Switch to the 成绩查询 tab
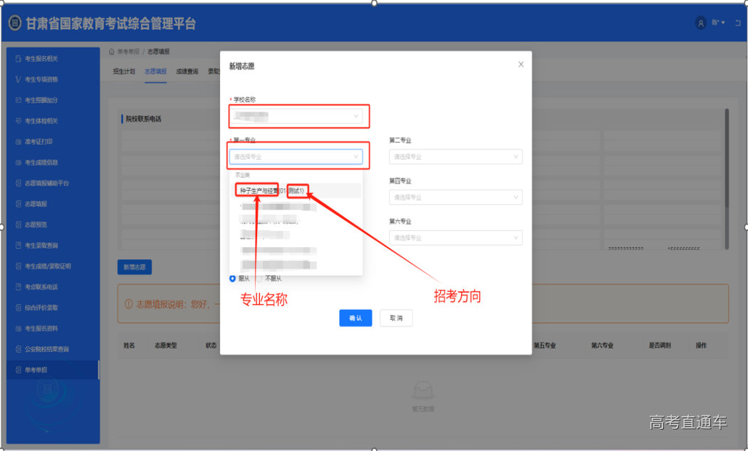748x451 pixels. coord(187,71)
